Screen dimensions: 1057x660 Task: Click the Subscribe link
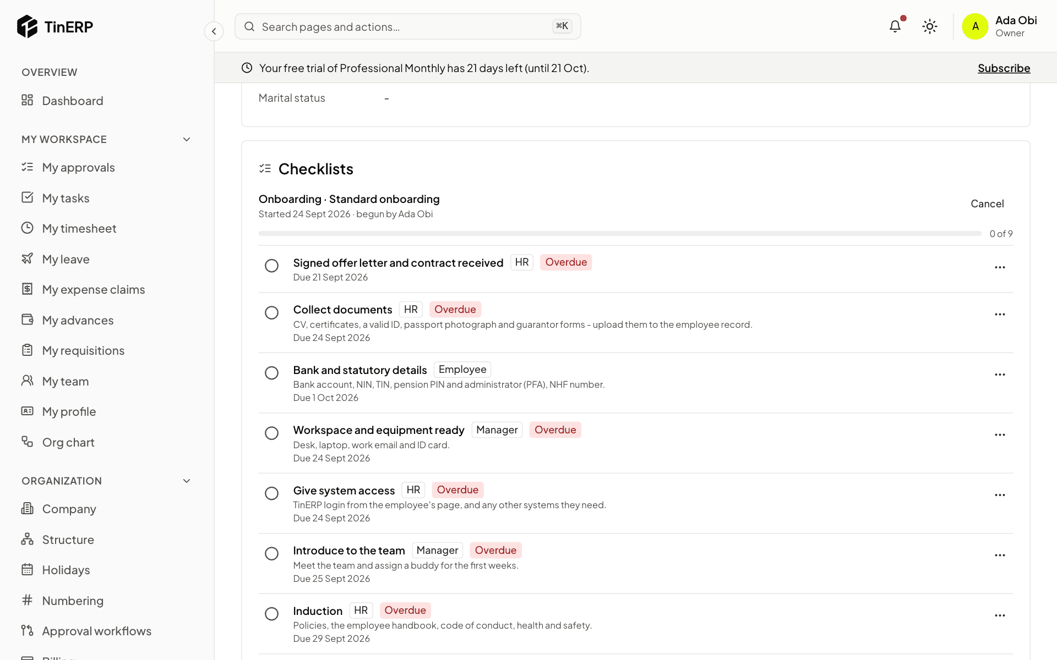(x=1004, y=68)
